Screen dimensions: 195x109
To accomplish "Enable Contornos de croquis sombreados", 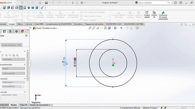I will tap(163, 15).
